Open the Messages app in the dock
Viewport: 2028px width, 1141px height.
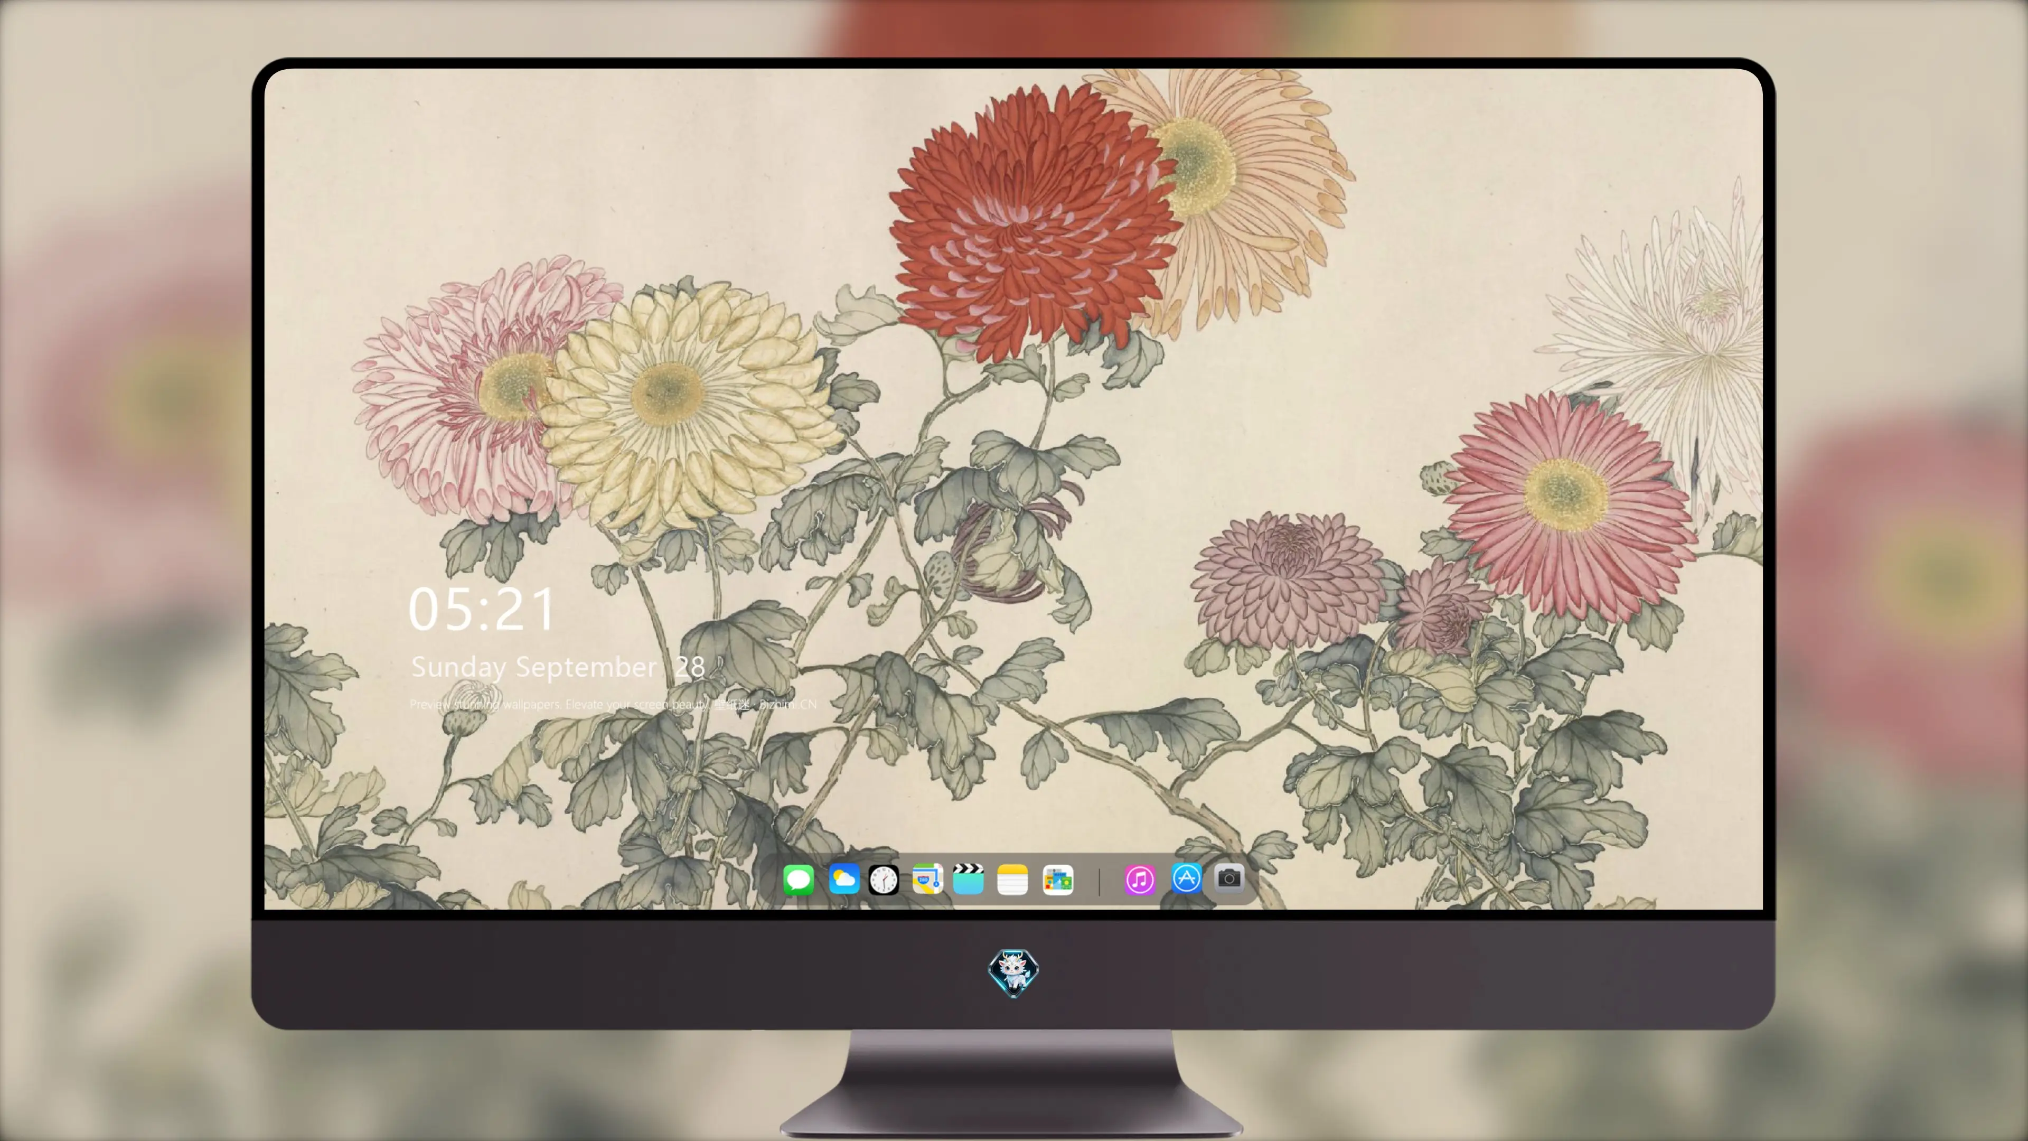799,880
